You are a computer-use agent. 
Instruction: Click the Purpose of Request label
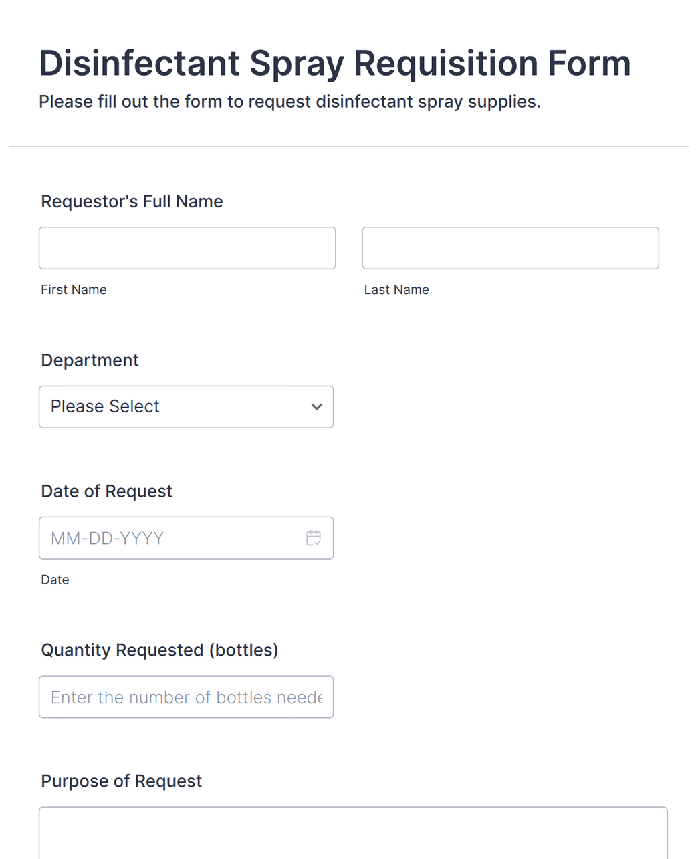[121, 781]
